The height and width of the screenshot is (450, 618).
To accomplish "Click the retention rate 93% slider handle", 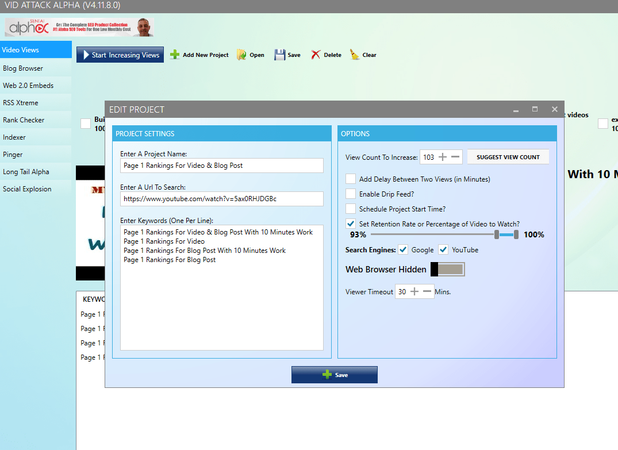I will point(497,235).
